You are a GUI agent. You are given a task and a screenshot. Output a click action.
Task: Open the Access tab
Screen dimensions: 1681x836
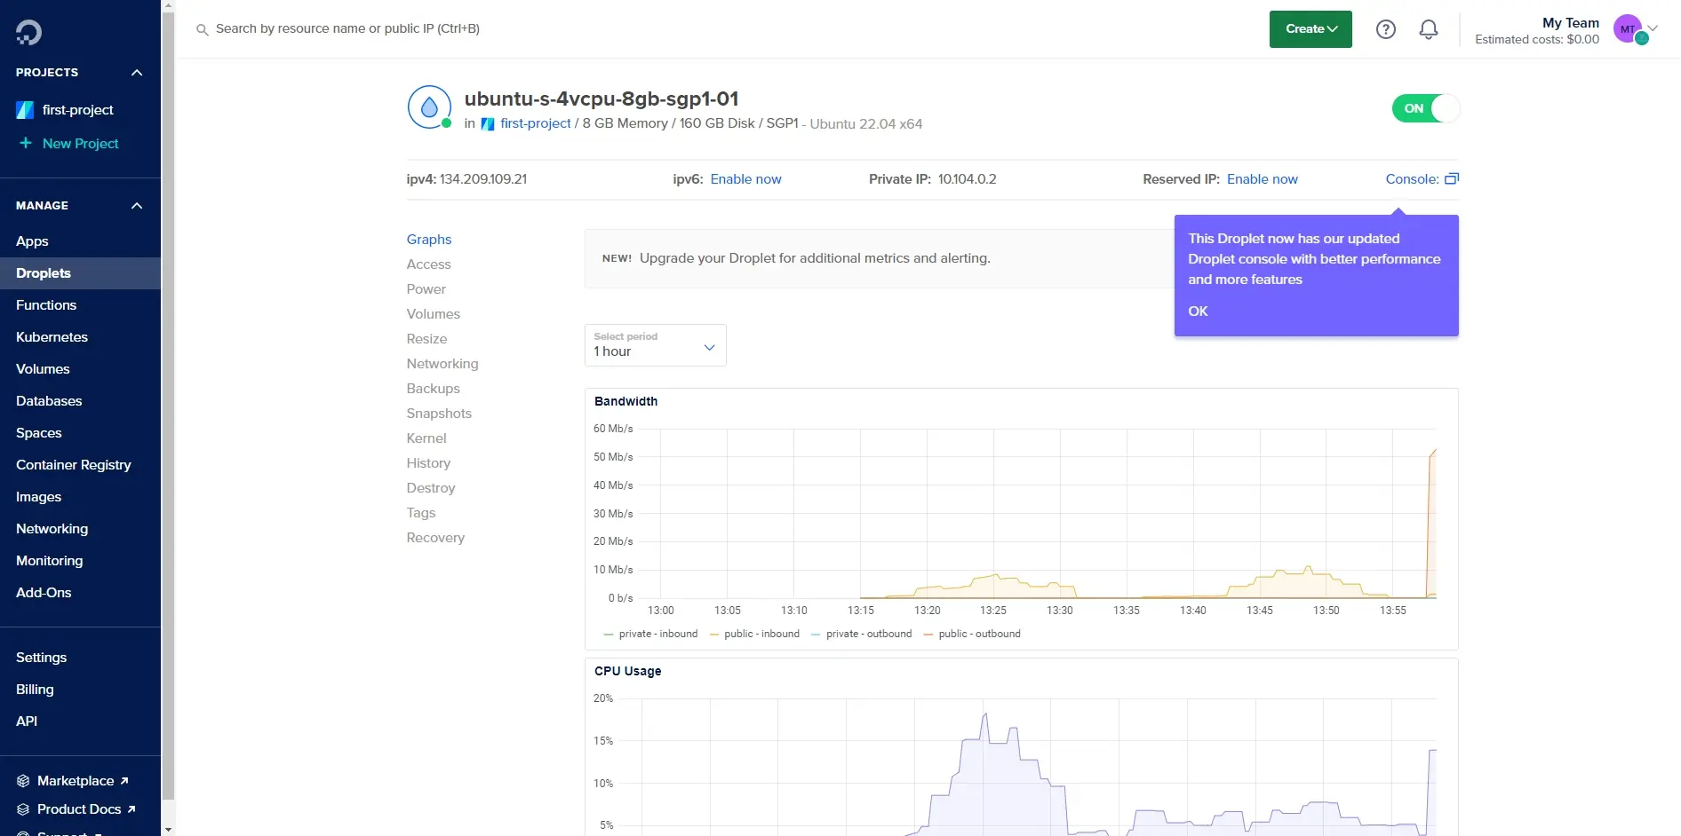pyautogui.click(x=429, y=264)
